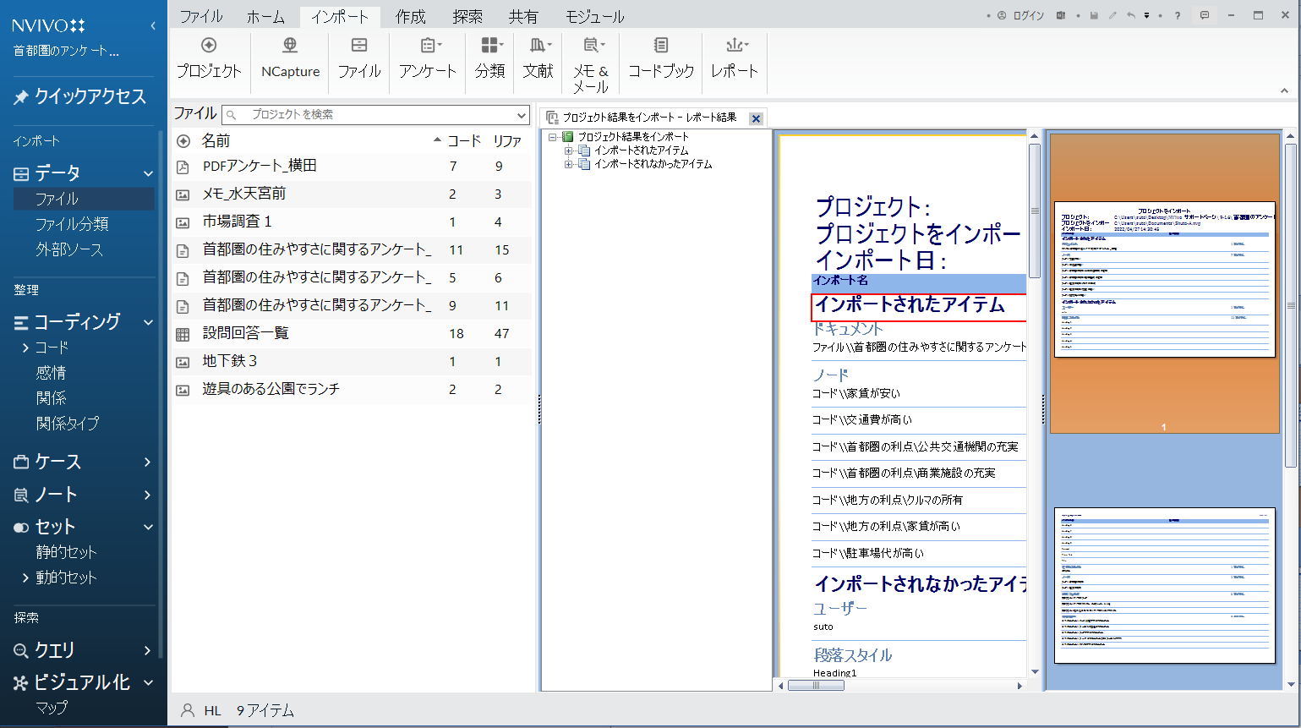Expand the ケース section in sidebar

click(147, 462)
